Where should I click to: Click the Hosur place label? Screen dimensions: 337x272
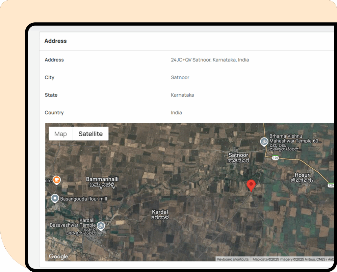(302, 178)
